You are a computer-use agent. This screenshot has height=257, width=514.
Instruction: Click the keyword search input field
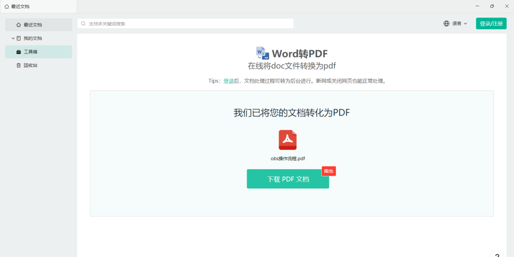click(185, 24)
